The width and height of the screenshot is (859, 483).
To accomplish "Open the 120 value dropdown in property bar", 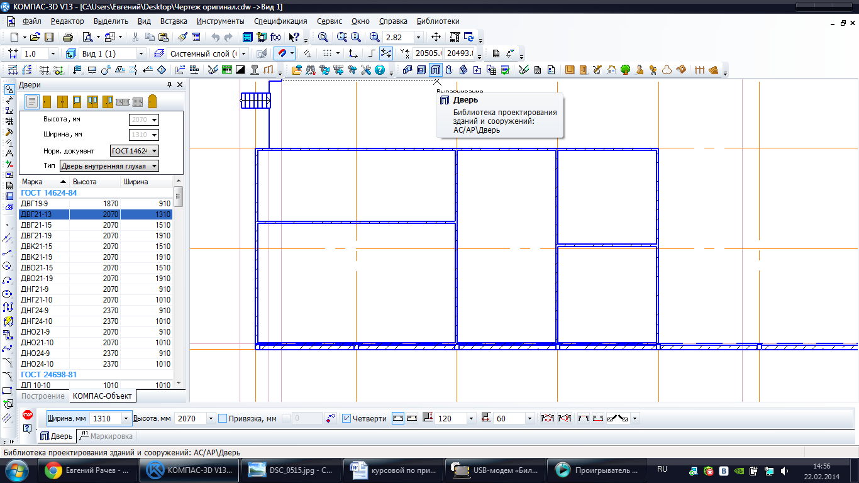I will (471, 418).
